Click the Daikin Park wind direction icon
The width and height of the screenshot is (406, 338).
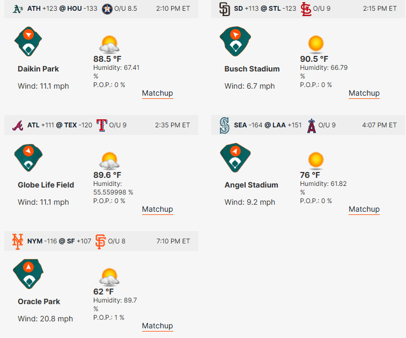click(28, 41)
